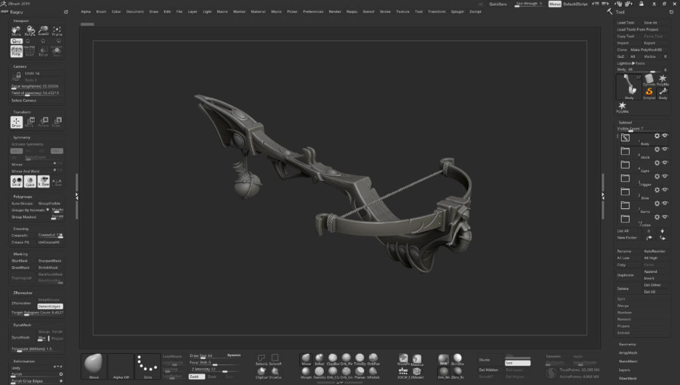This screenshot has height=385, width=680.
Task: Open the Brush menu
Action: [x=101, y=12]
